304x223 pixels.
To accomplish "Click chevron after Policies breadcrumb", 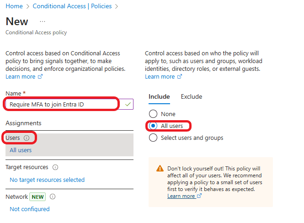I will [117, 6].
